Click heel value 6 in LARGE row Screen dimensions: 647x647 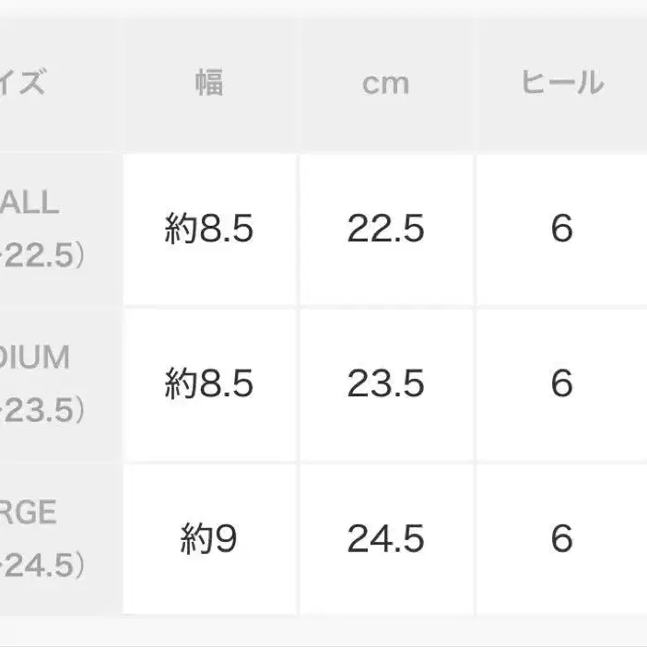[x=561, y=539]
